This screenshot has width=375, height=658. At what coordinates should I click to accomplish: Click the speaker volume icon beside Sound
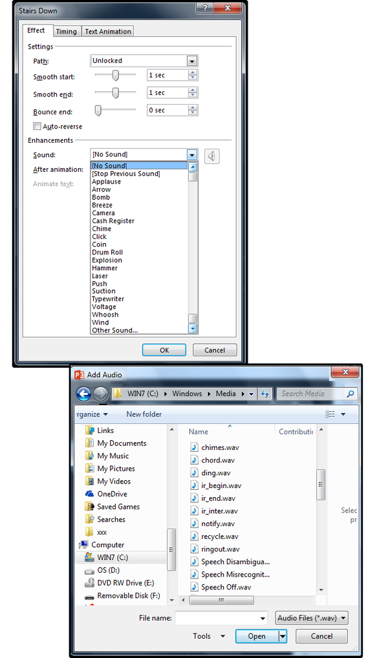click(x=212, y=156)
